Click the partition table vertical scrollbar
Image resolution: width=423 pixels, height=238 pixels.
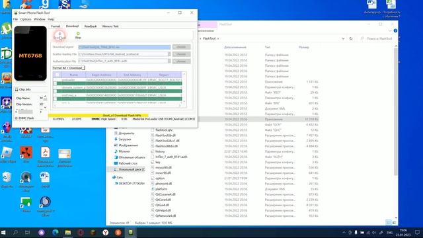(184, 87)
